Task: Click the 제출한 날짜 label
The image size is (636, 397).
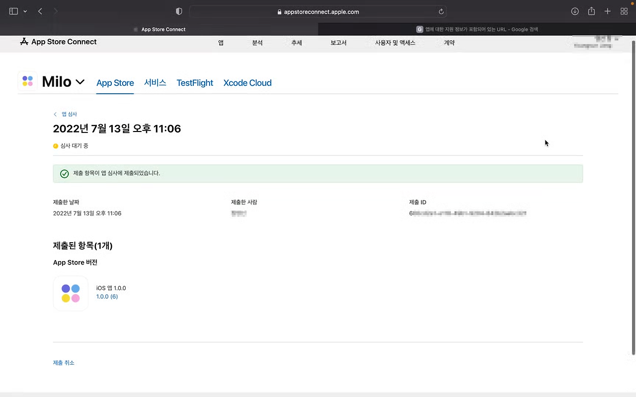Action: pos(66,202)
